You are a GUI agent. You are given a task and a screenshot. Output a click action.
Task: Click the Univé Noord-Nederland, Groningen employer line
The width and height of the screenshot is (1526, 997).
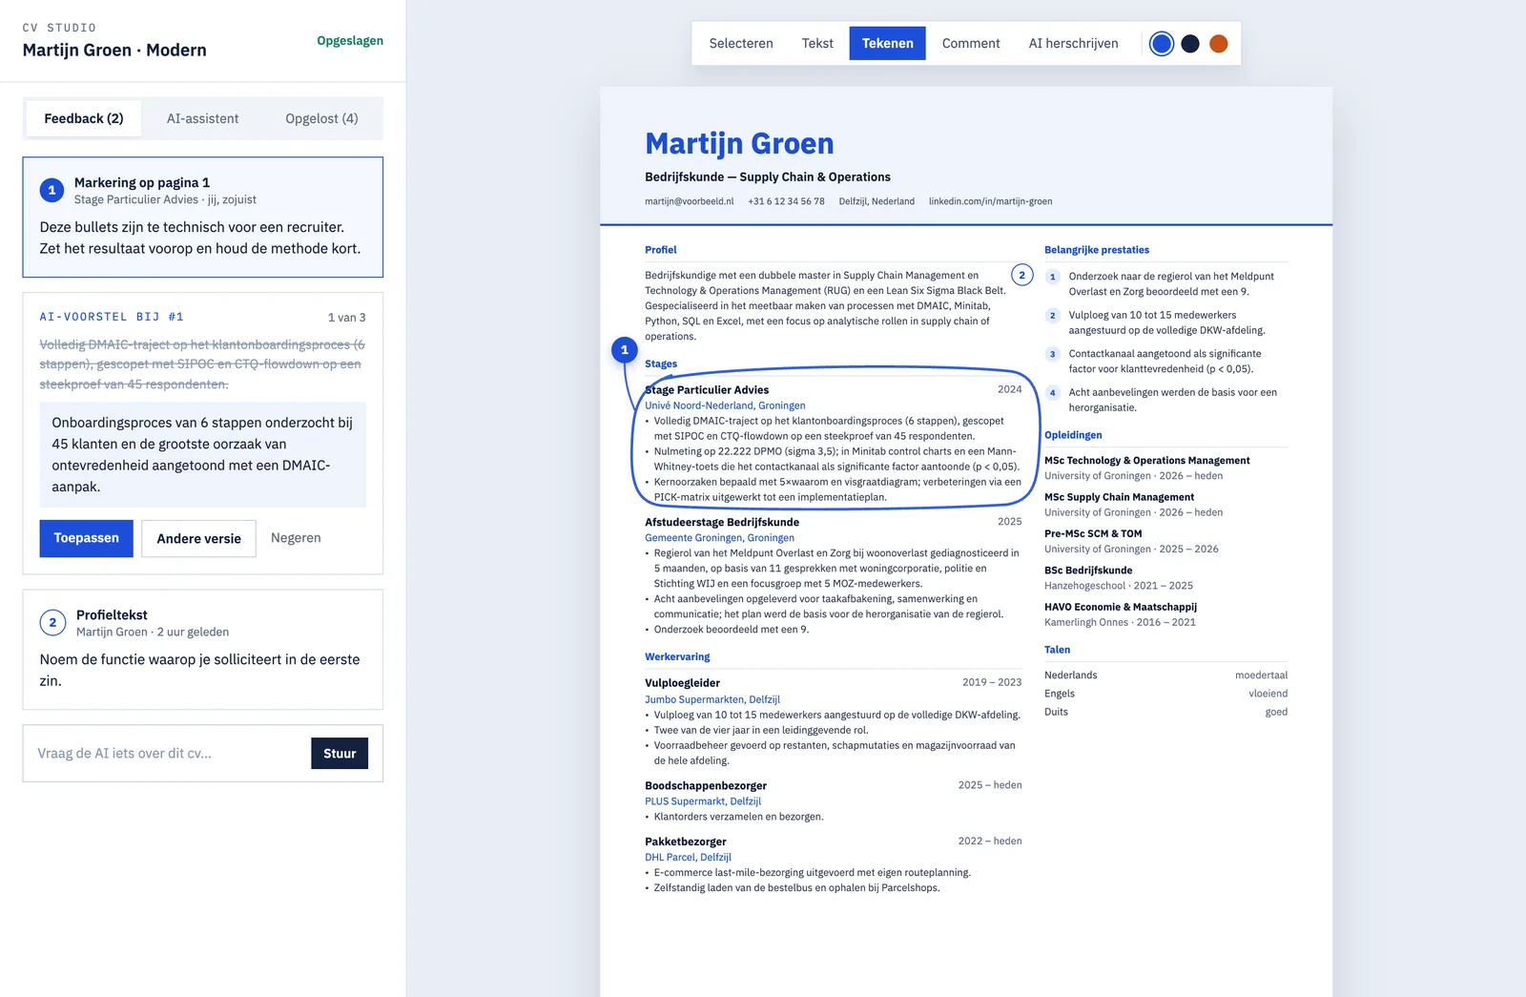tap(725, 405)
